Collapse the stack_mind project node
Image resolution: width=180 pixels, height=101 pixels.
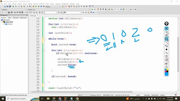click(x=2, y=22)
